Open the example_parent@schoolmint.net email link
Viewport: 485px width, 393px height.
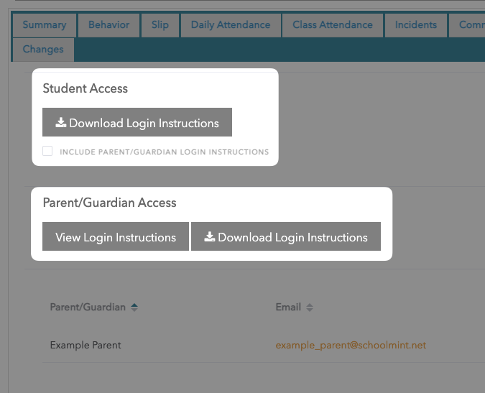pyautogui.click(x=351, y=346)
